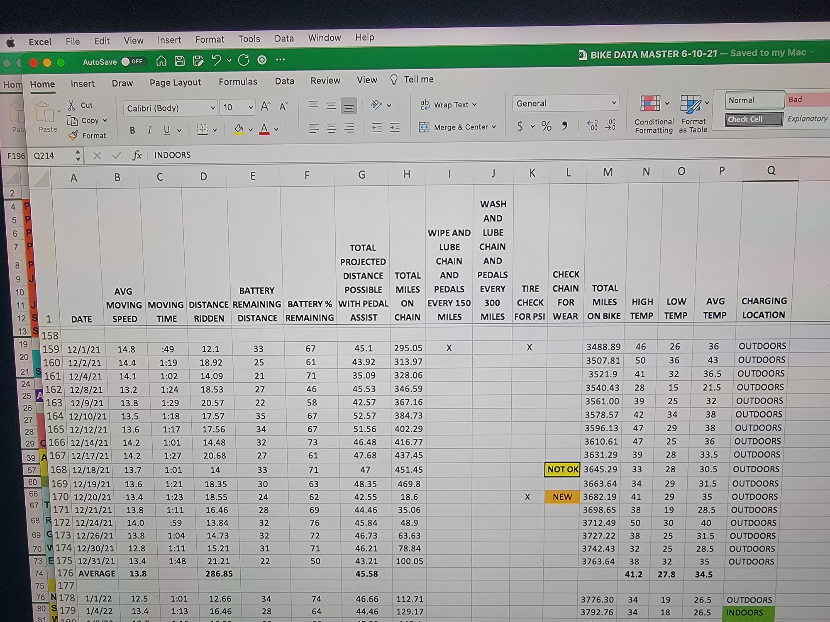Apply percent style format icon
The height and width of the screenshot is (622, 830).
[x=546, y=126]
